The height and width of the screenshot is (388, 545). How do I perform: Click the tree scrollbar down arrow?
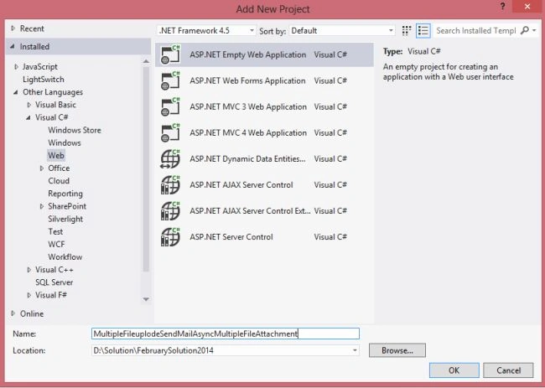click(x=146, y=299)
